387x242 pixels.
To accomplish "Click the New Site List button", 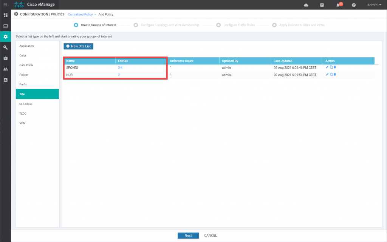I will (x=78, y=46).
